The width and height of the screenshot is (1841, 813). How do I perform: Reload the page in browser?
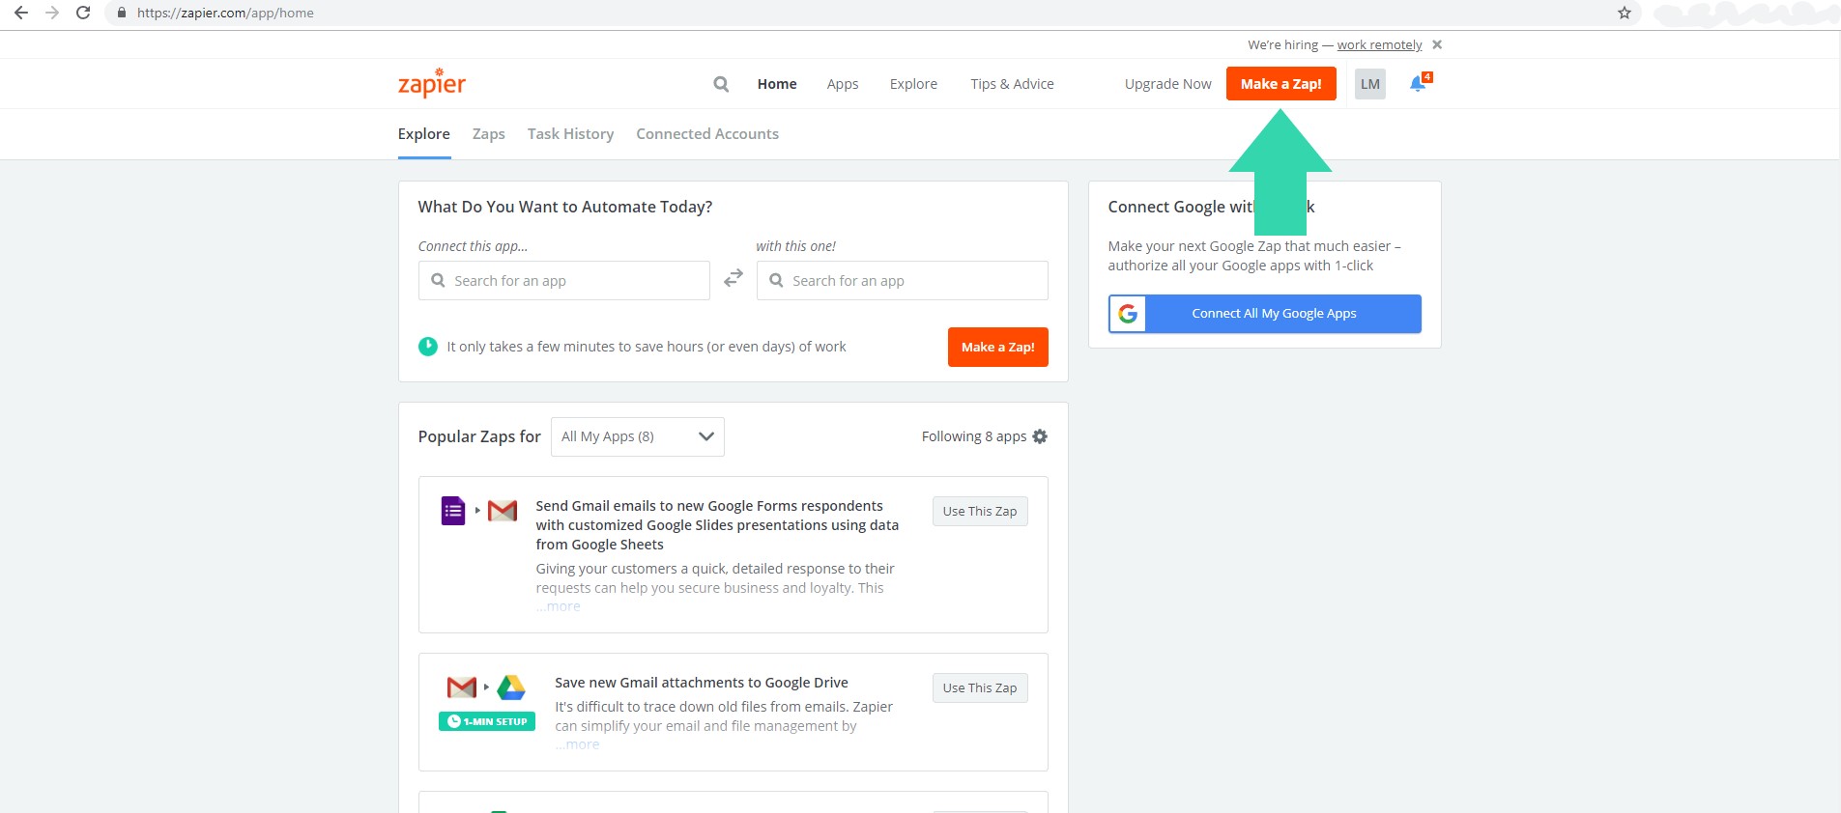[83, 14]
